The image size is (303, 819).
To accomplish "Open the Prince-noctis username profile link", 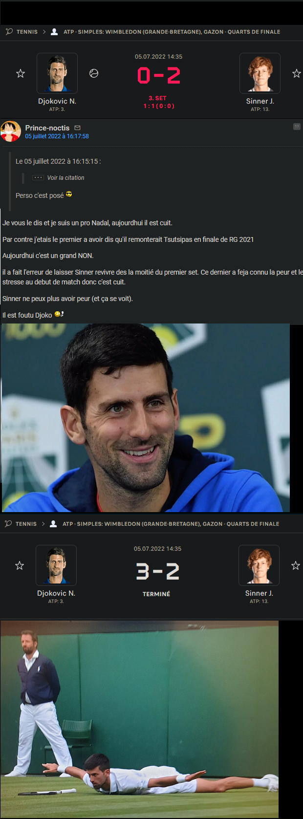I will [47, 128].
